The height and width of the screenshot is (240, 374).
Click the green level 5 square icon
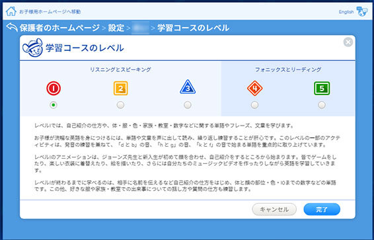click(322, 89)
